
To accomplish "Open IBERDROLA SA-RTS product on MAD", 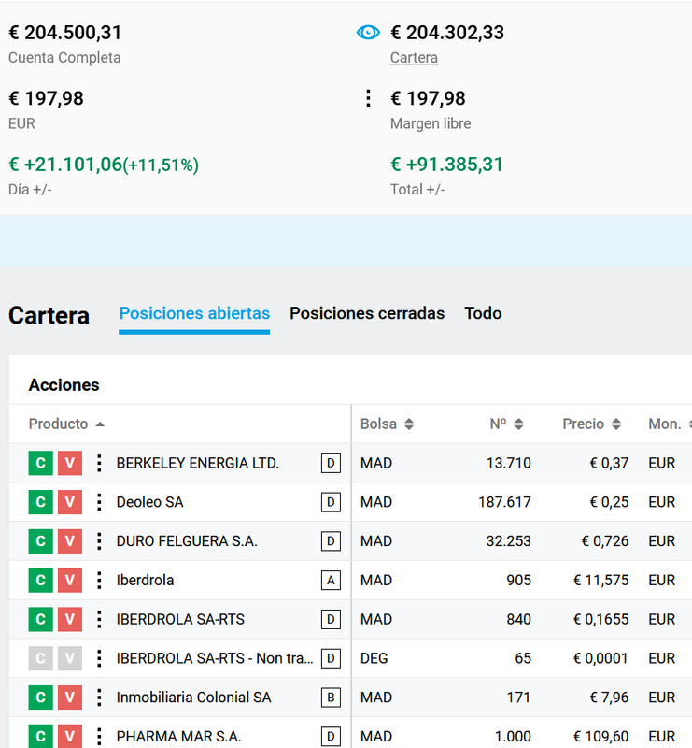I will pyautogui.click(x=180, y=619).
